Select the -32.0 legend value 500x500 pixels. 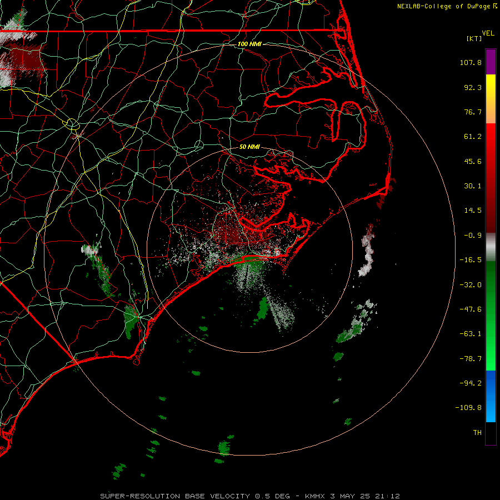(471, 285)
